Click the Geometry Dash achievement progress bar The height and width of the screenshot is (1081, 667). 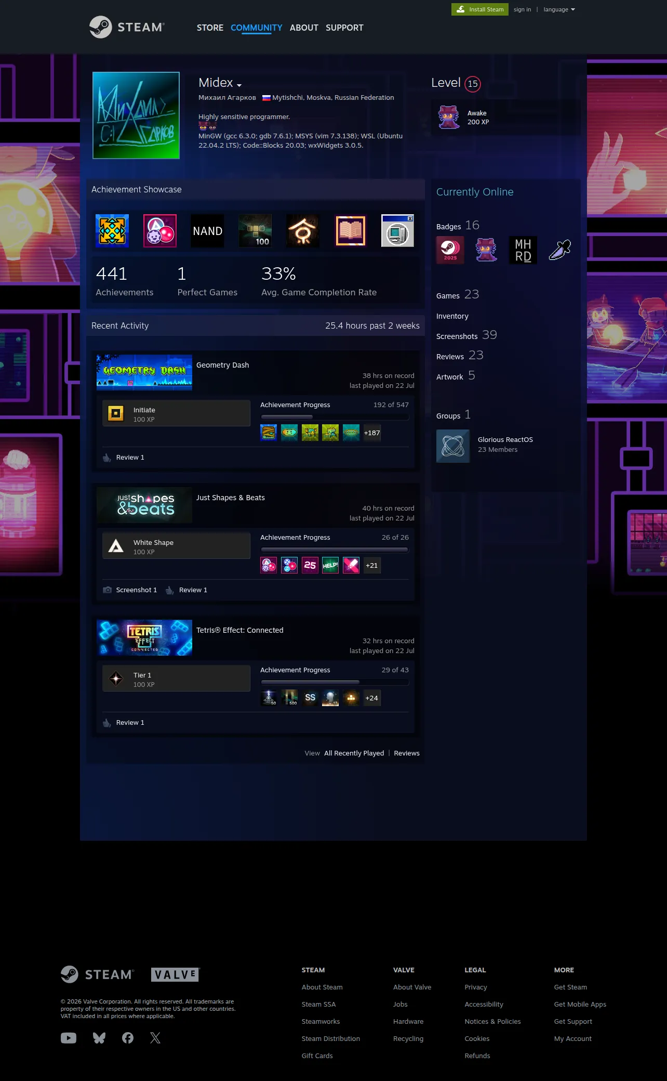pos(335,417)
